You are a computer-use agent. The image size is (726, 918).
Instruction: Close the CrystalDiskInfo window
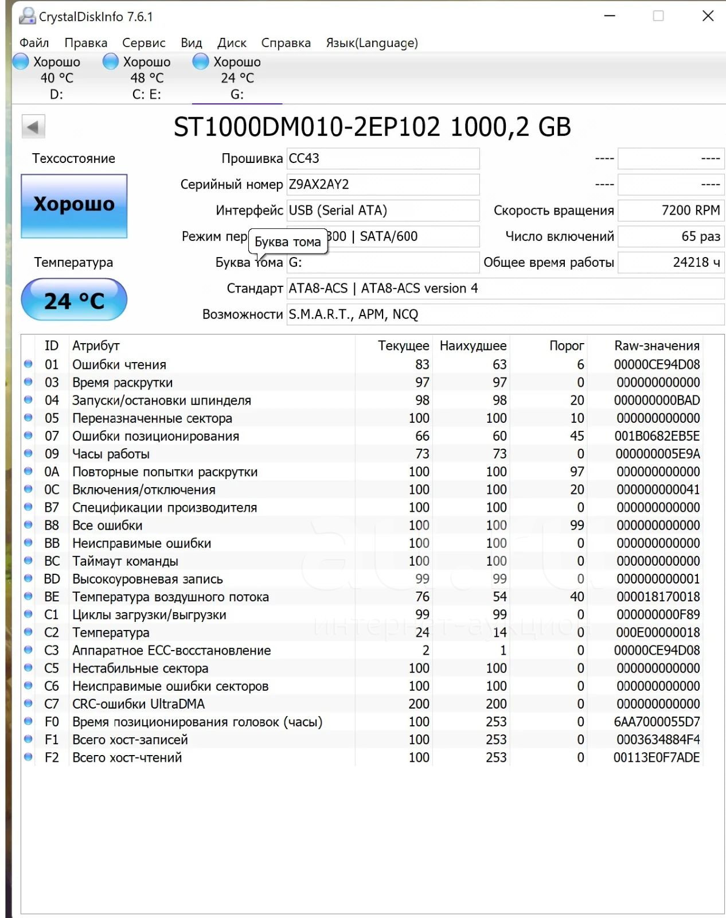click(708, 16)
